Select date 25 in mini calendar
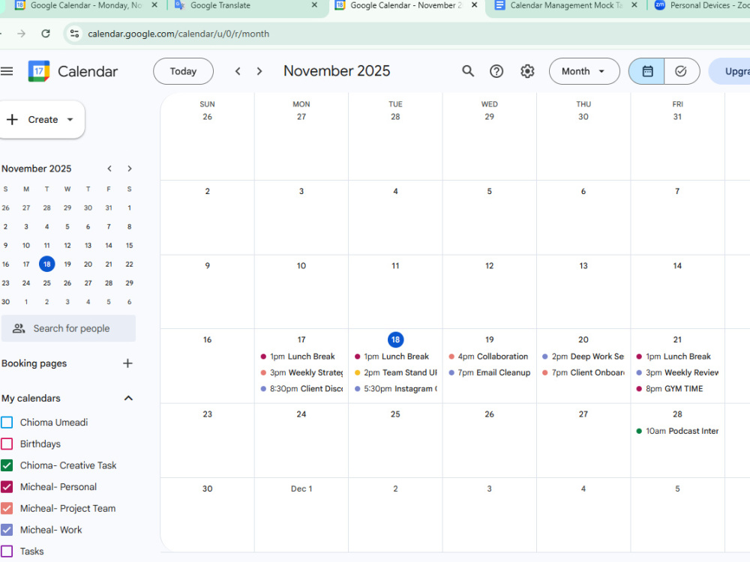 pos(46,283)
